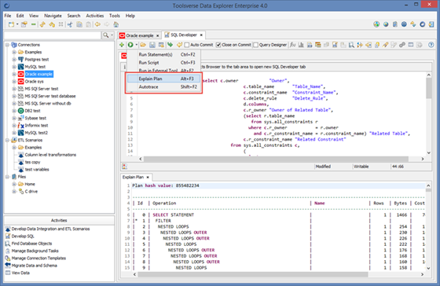This screenshot has width=440, height=286.
Task: Uncheck the Close on Commit checkbox
Action: click(x=218, y=45)
